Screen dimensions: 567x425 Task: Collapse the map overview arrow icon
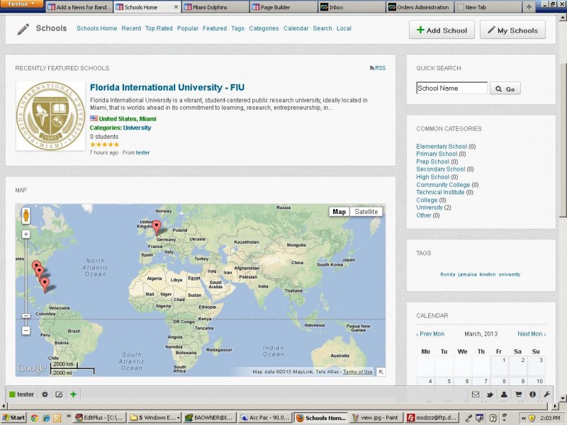click(381, 372)
